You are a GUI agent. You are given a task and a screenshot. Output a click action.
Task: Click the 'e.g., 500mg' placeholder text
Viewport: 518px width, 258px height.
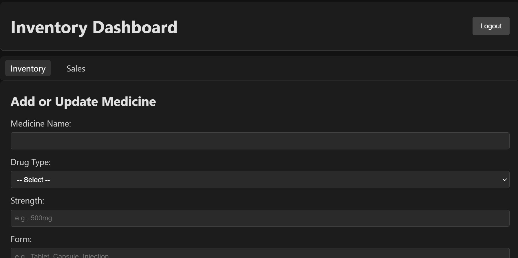pos(34,218)
